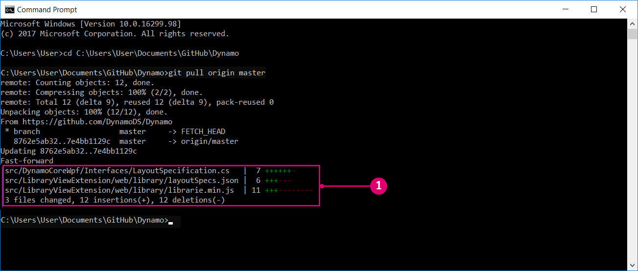Close the Command Prompt window
This screenshot has width=638, height=271.
point(622,9)
